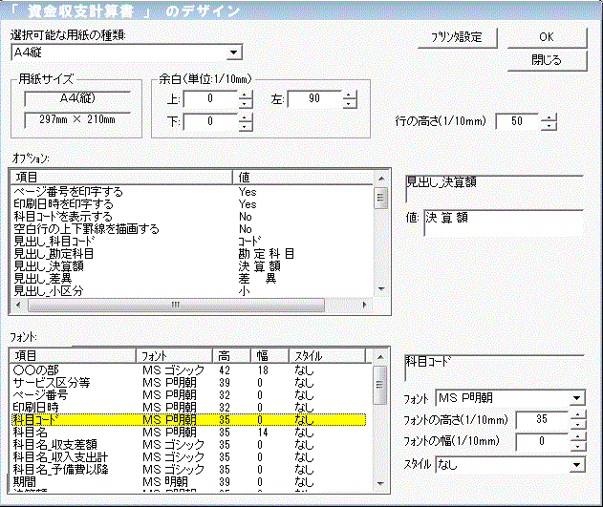Increase フォントの幅 font width value
Viewport: 603px width, 507px height.
tap(577, 437)
